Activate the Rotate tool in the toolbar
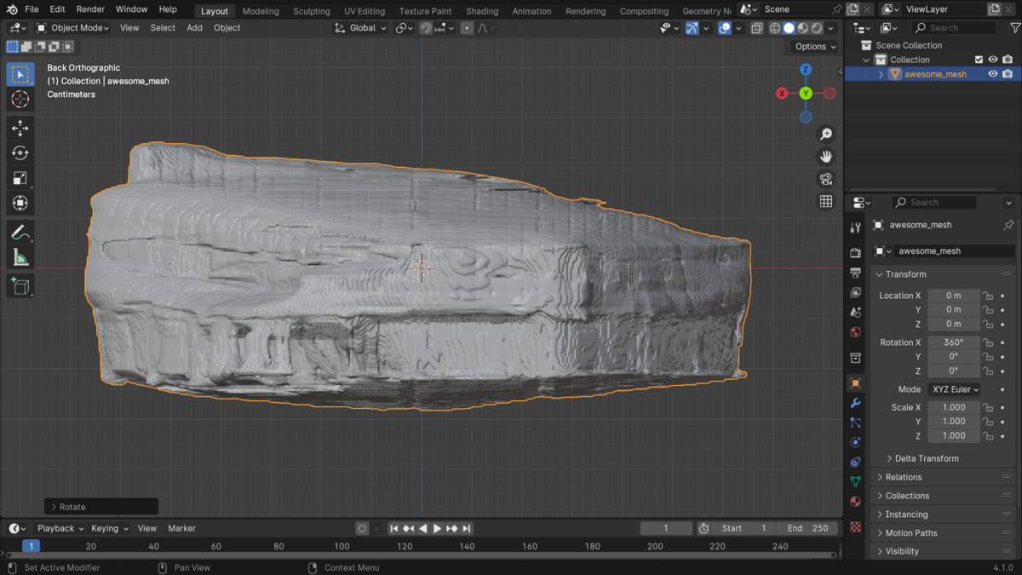 [x=20, y=153]
